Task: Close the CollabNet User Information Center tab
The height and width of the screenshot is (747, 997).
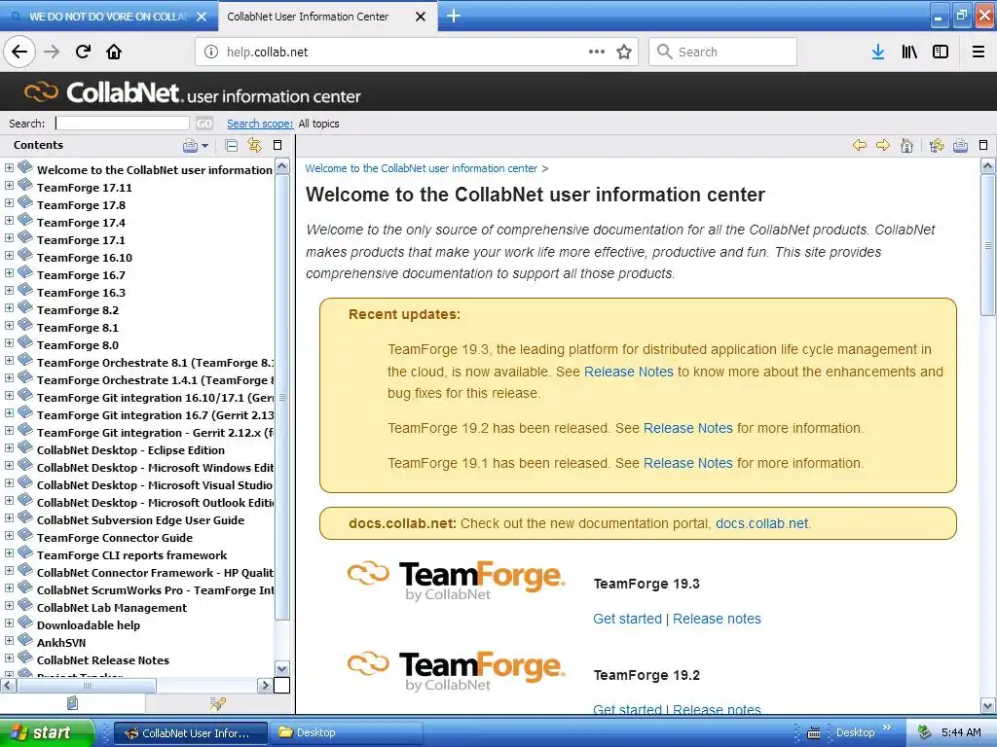Action: point(421,17)
